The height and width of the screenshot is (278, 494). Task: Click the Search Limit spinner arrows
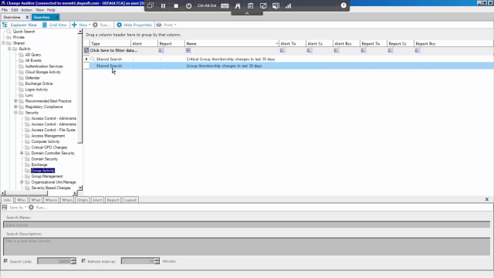[x=73, y=261]
